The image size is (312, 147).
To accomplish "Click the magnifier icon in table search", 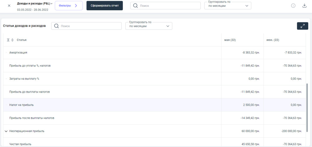I will [56, 26].
